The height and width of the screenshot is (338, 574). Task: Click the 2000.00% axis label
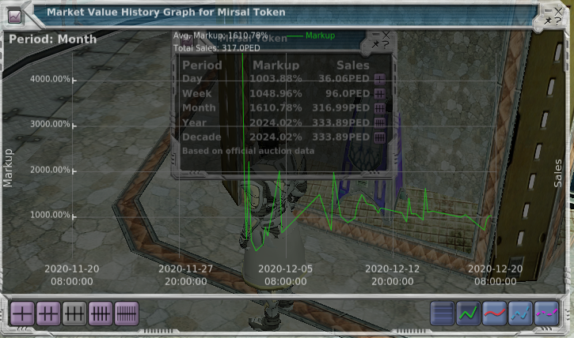click(50, 170)
